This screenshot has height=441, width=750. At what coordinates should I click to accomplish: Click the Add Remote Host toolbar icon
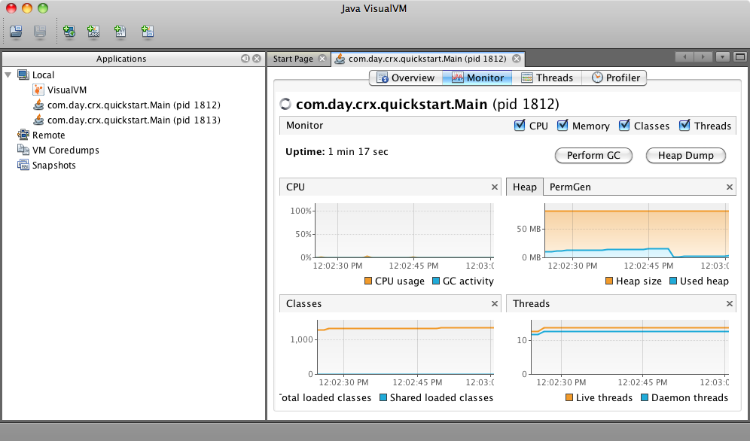[69, 32]
